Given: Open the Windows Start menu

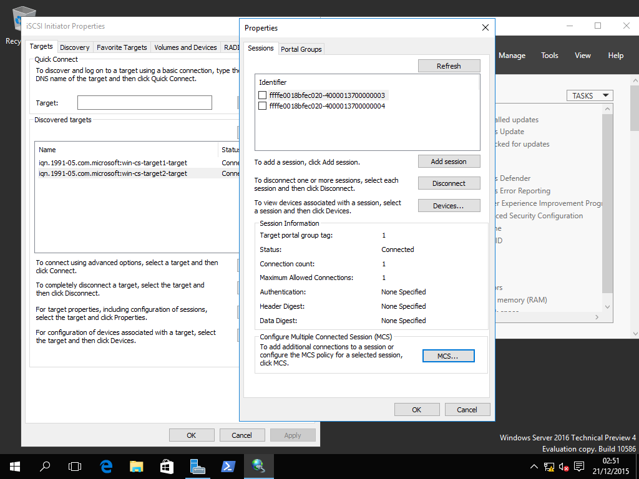Looking at the screenshot, I should point(14,466).
